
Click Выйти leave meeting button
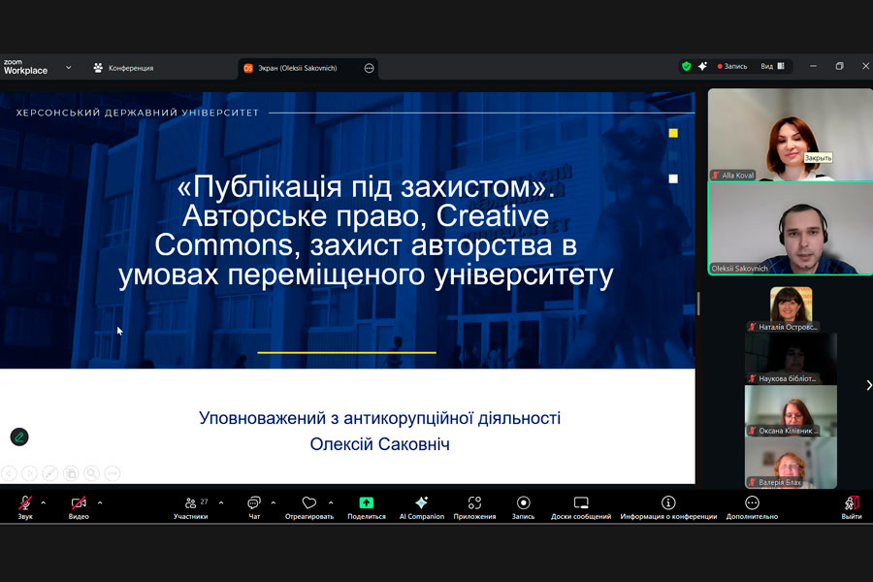[x=852, y=507]
